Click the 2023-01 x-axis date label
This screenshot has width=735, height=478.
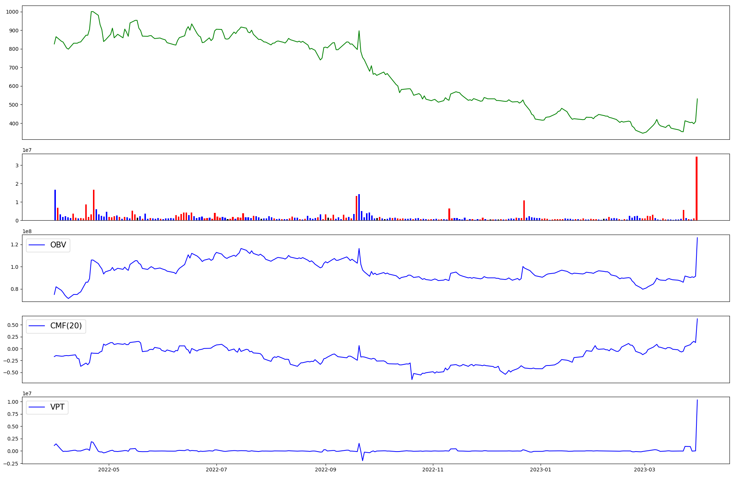(x=540, y=470)
